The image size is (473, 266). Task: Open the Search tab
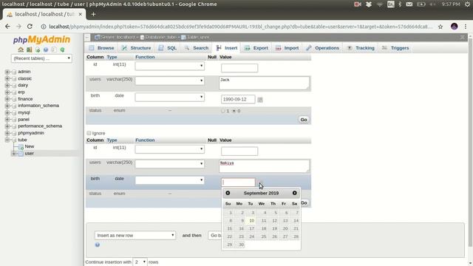point(197,48)
